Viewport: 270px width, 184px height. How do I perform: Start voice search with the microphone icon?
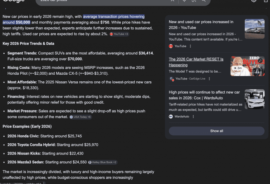click(x=184, y=1)
